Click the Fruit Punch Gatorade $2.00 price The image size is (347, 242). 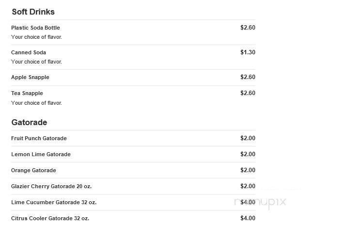click(248, 138)
